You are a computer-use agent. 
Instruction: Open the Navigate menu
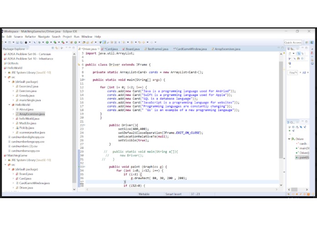point(44,36)
